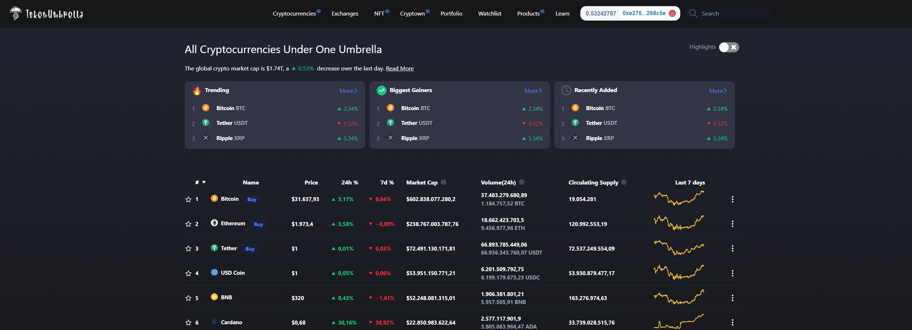Click Circulating Supply info icon
This screenshot has height=330, width=912.
point(624,182)
